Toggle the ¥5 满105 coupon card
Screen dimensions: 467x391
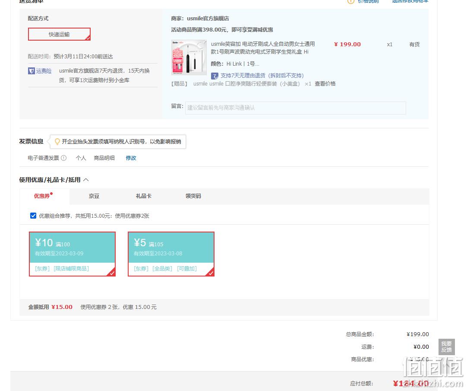[x=171, y=254]
